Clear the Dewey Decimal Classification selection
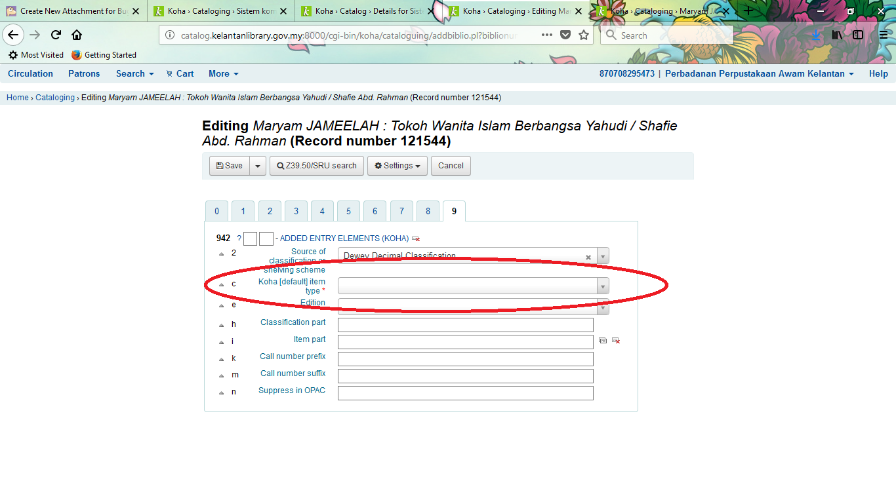 click(x=588, y=257)
